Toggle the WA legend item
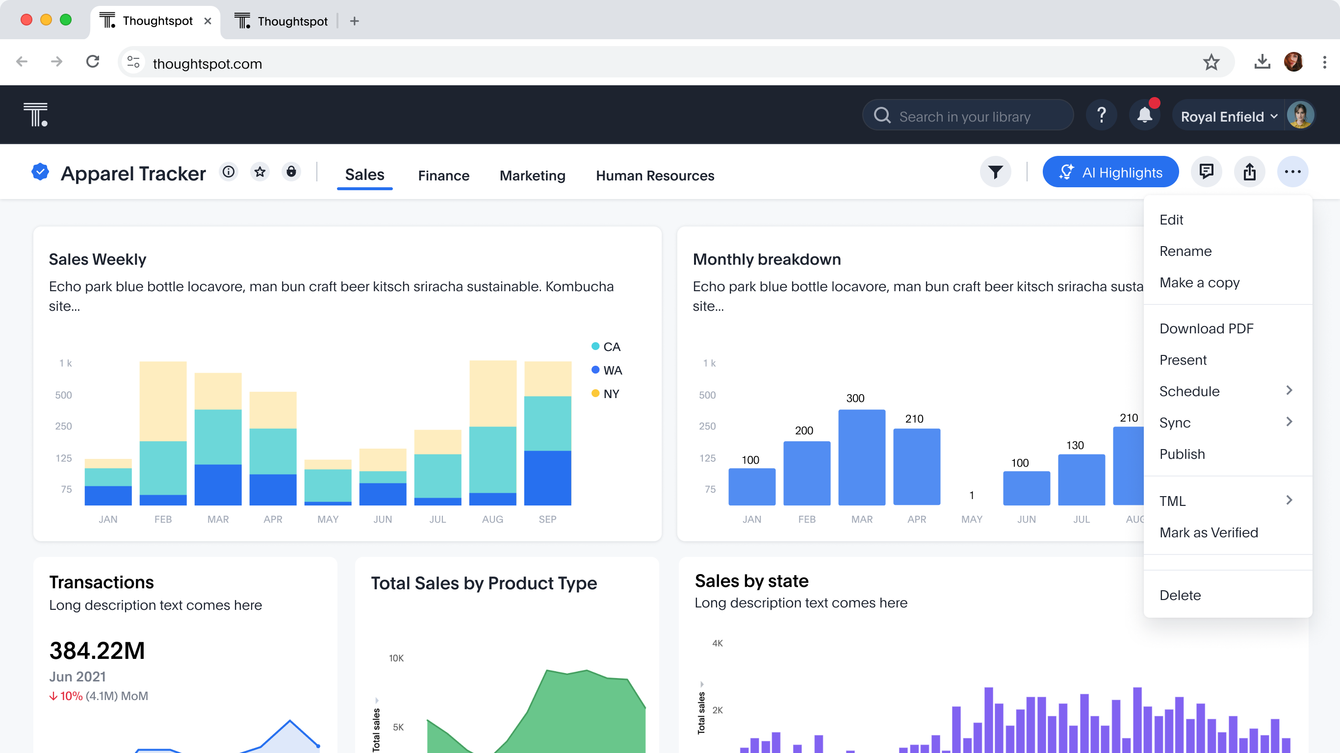Screen dimensions: 1340x753 coord(607,370)
